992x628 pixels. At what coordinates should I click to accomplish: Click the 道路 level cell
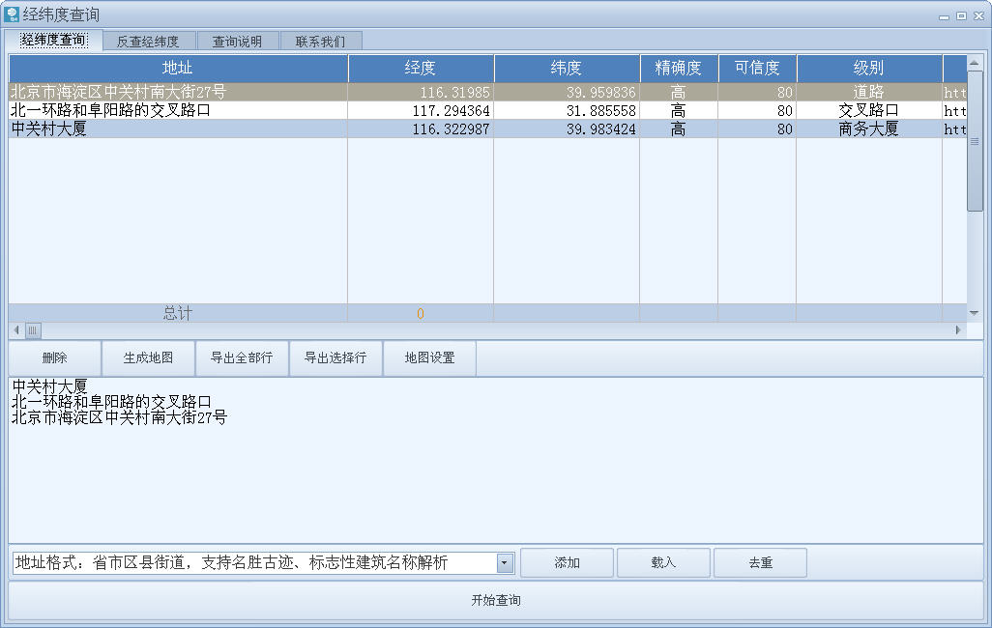point(868,93)
